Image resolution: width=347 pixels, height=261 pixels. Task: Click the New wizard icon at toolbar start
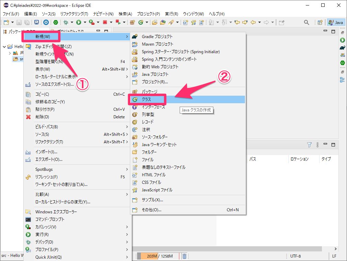click(x=7, y=22)
